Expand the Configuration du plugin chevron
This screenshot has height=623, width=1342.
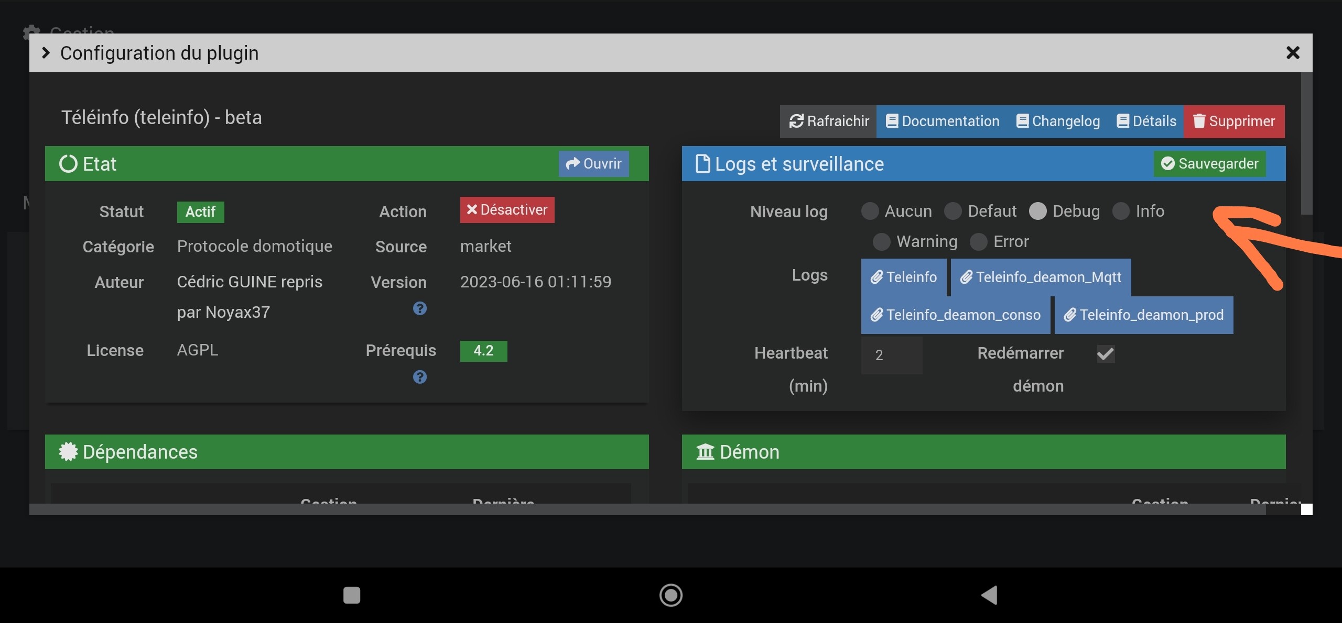coord(46,53)
